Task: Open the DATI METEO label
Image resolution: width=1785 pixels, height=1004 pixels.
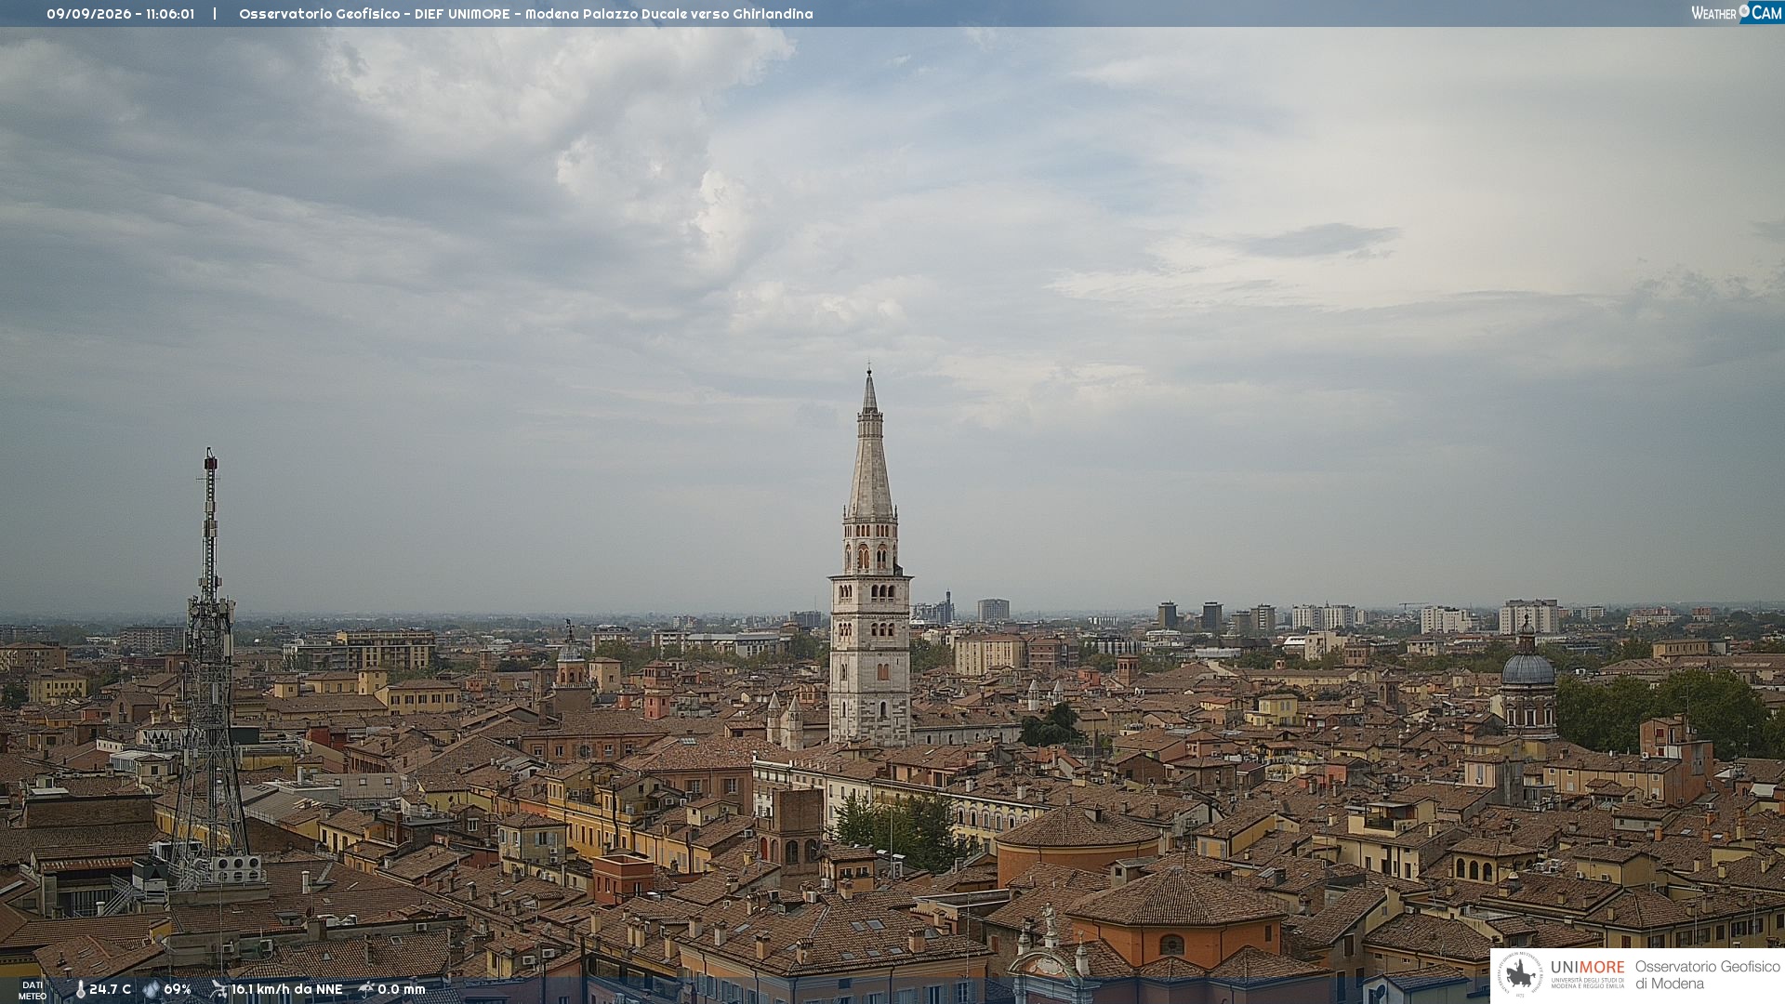Action: [33, 990]
